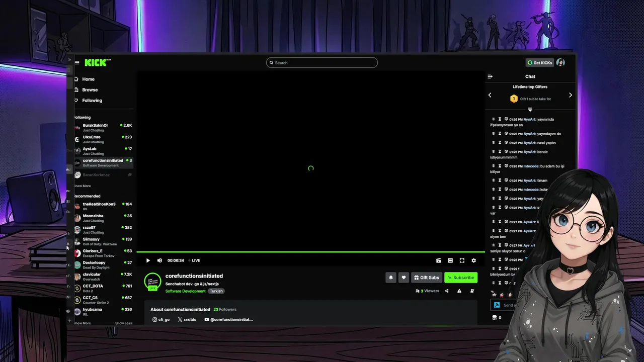Open player settings gear
Screen dimensions: 644x362
click(x=473, y=260)
